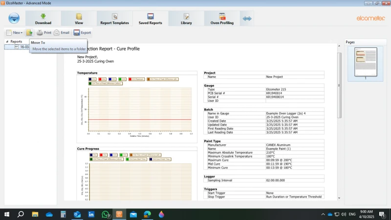Open OneDrive from the taskbar
The image size is (391, 220).
coord(49,214)
